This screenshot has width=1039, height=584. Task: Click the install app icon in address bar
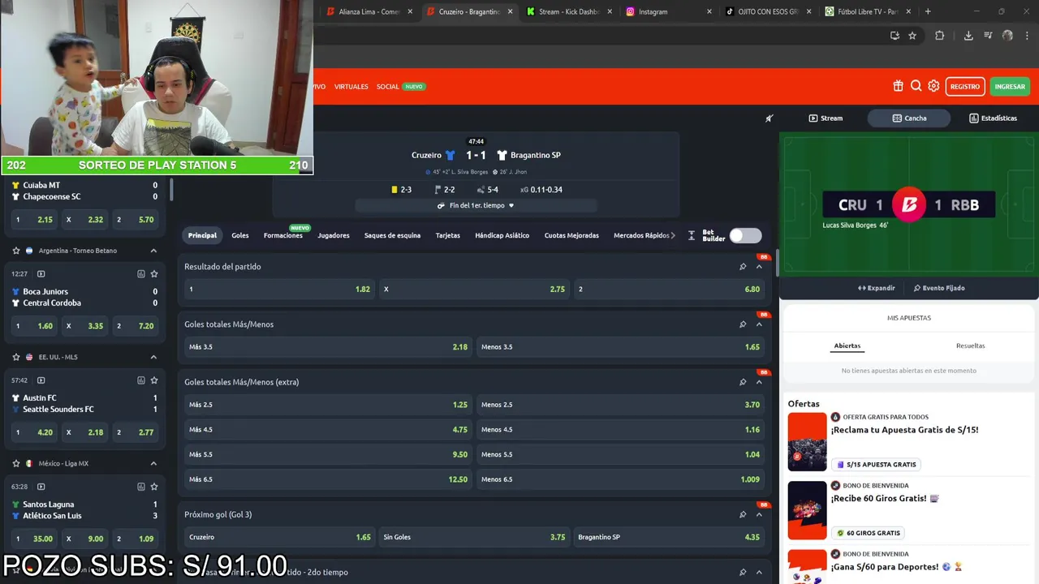pos(895,36)
